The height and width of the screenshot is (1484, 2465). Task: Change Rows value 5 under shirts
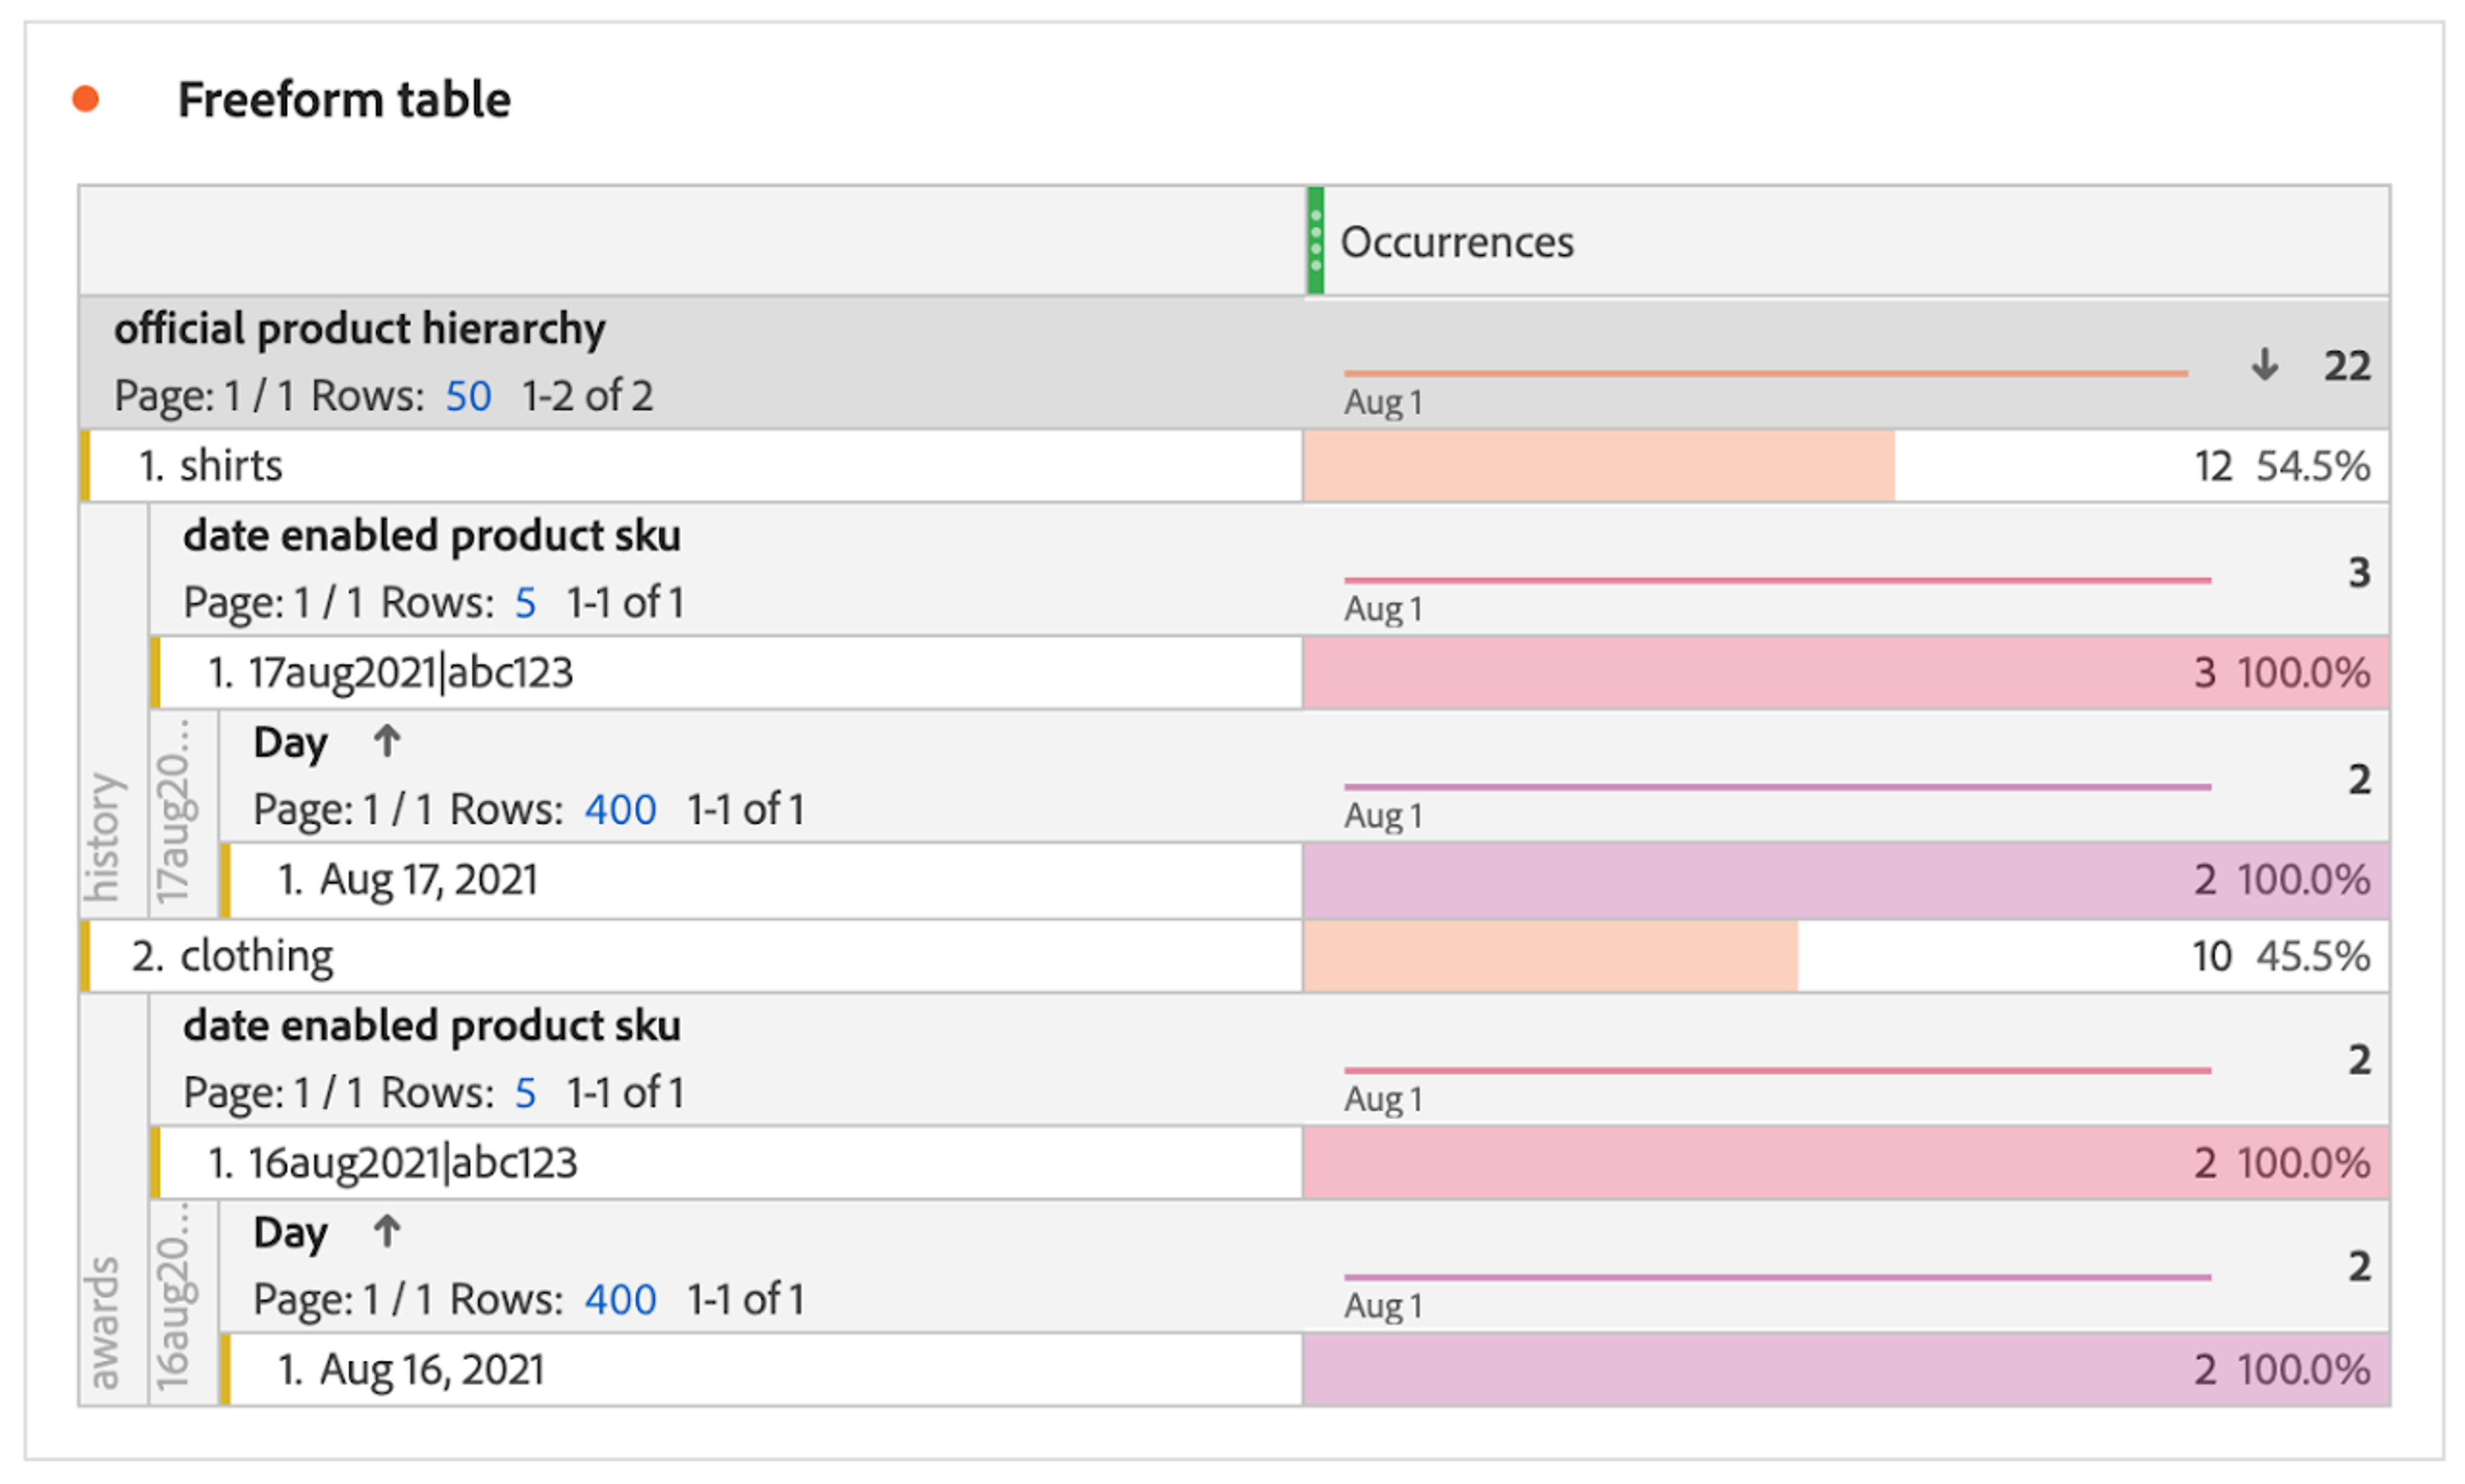525,603
